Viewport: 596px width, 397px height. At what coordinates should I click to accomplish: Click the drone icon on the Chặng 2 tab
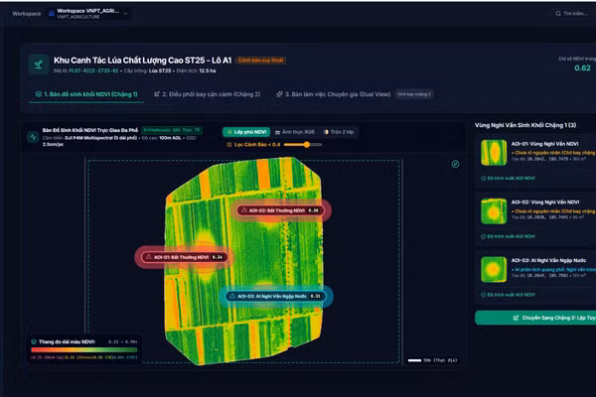click(x=157, y=94)
